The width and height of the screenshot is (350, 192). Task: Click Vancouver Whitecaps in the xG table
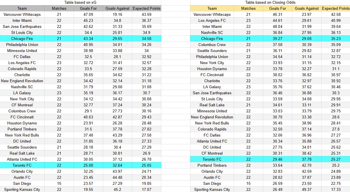click(x=22, y=14)
